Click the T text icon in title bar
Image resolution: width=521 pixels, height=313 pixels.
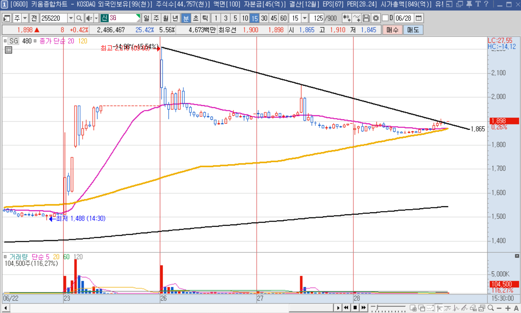[x=478, y=4]
